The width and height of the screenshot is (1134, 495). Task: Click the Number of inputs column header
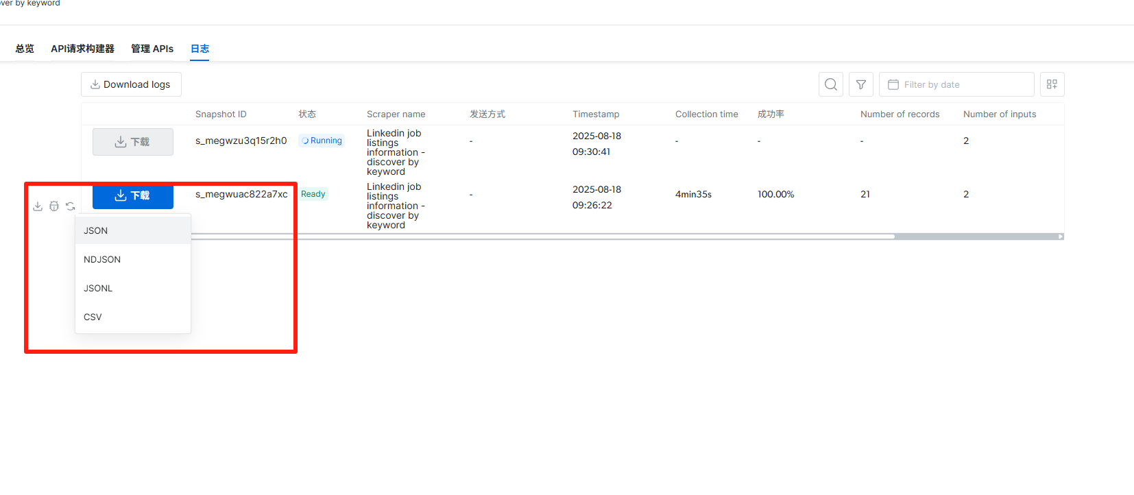(1000, 114)
